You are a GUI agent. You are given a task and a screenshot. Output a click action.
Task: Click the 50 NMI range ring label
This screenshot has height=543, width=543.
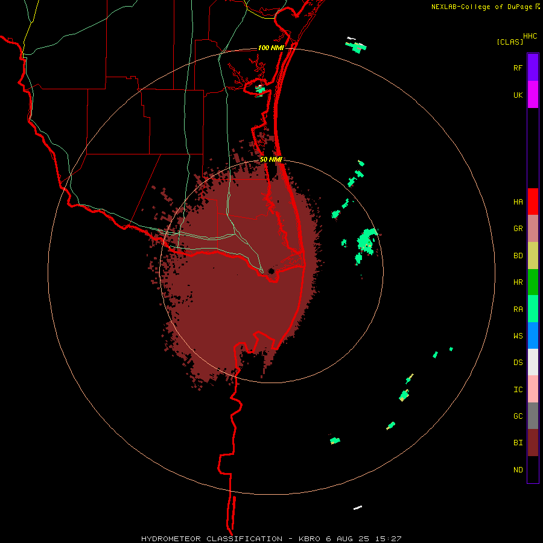[271, 159]
